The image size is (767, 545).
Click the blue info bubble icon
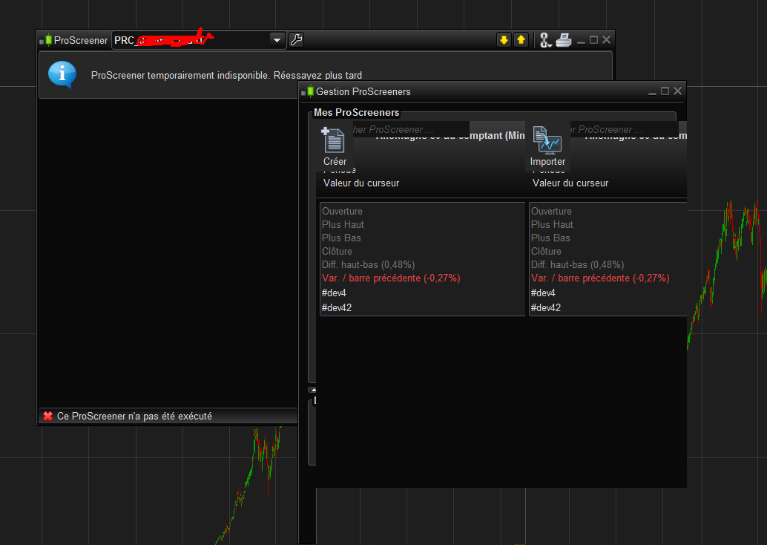tap(62, 74)
